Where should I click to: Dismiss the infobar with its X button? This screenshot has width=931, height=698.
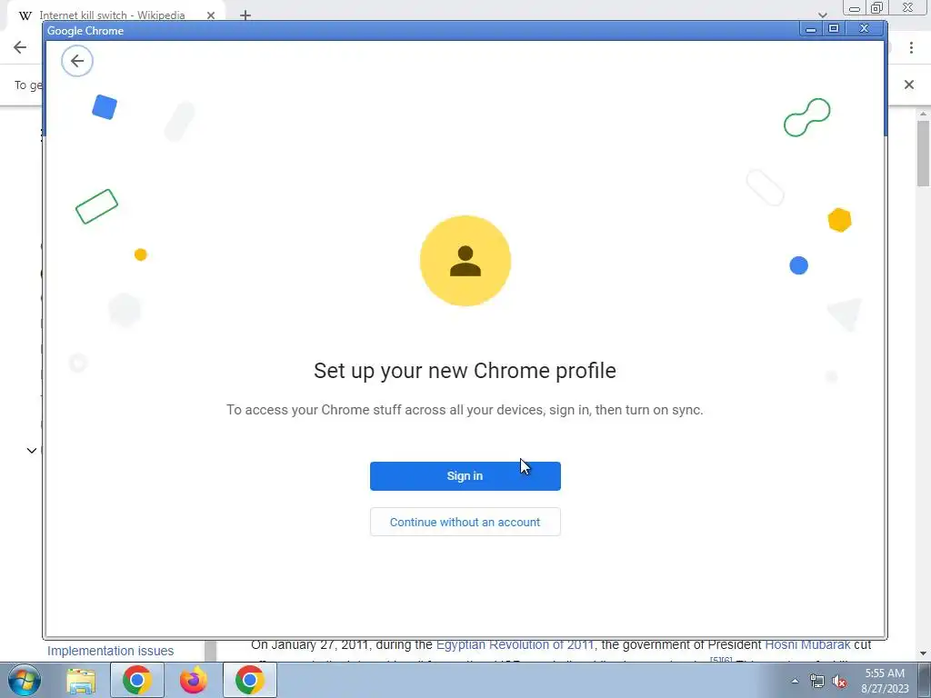click(x=909, y=85)
